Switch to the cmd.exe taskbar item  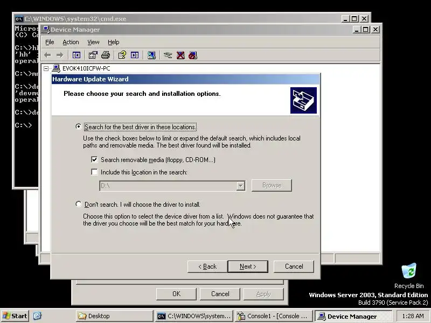194,316
